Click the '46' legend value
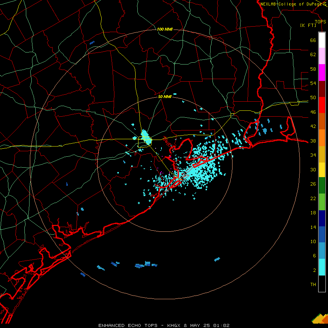Viewport: 328px width, 328px height. coord(313,112)
